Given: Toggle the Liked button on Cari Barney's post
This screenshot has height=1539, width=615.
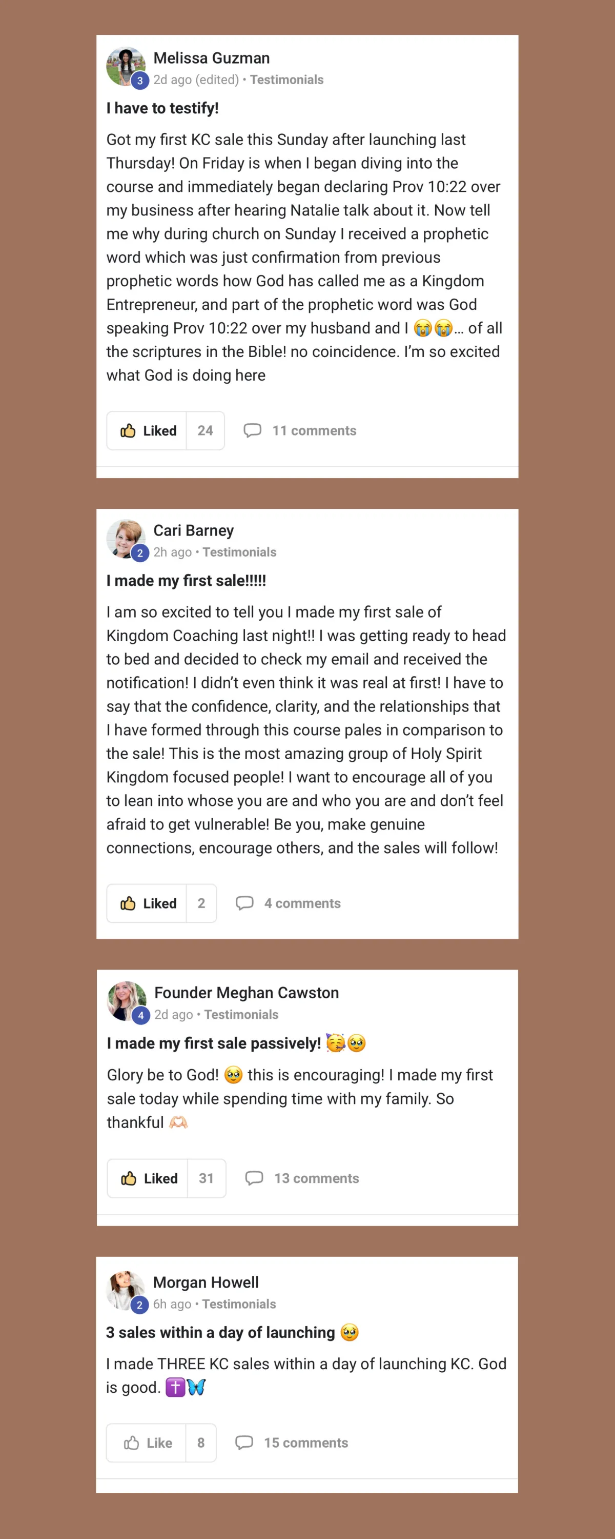Looking at the screenshot, I should (148, 903).
